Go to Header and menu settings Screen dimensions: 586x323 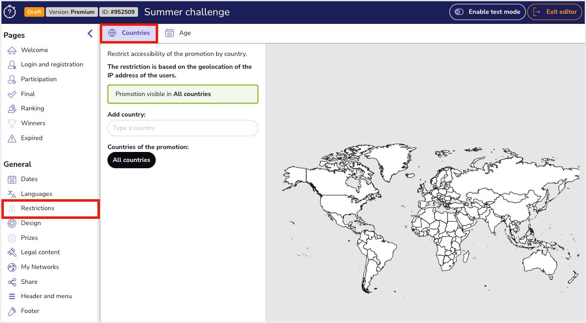[46, 296]
